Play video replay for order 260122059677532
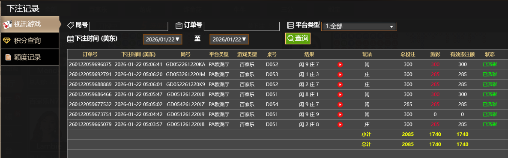Screen dimensions: 508x158 click(340, 104)
